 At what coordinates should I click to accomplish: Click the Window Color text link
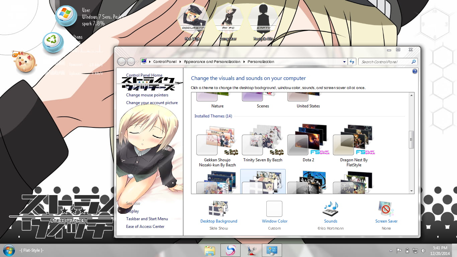(x=275, y=221)
